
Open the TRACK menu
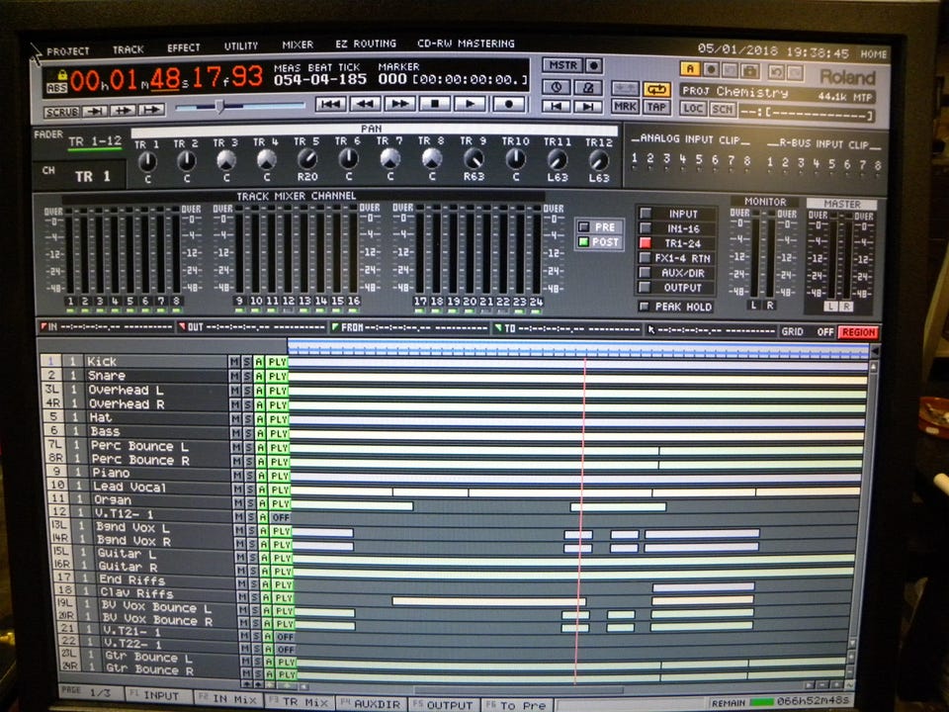click(x=129, y=49)
